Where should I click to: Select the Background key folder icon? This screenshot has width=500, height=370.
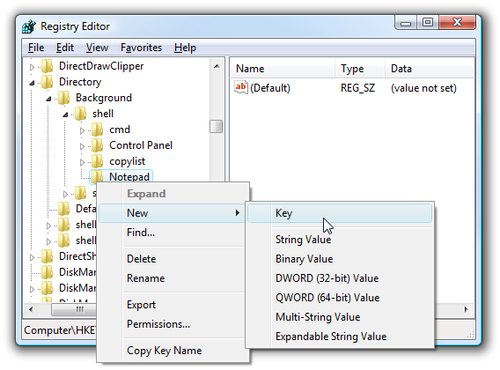[64, 98]
